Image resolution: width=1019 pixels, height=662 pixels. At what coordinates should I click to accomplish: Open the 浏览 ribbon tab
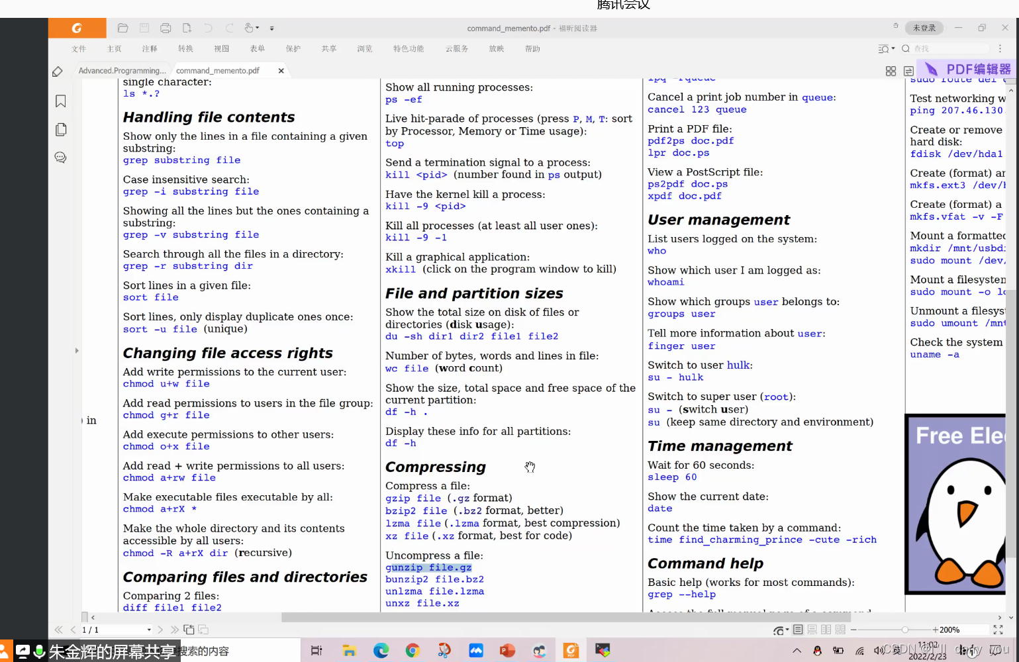pyautogui.click(x=365, y=49)
